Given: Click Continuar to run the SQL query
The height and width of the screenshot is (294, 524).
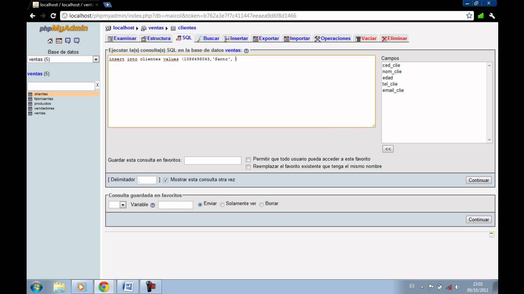Looking at the screenshot, I should [479, 180].
